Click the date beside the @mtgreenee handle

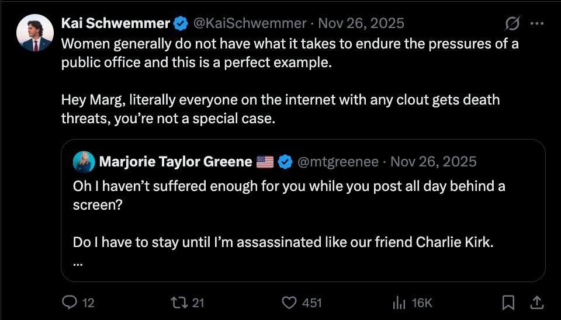[434, 162]
